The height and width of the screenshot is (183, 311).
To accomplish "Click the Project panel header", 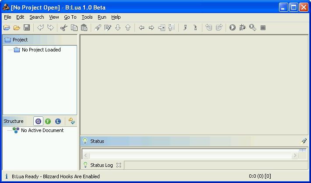I will point(40,40).
